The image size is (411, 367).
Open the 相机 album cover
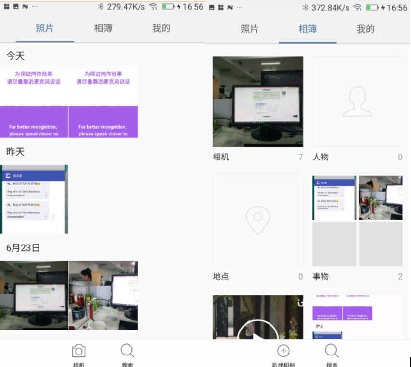pos(258,101)
